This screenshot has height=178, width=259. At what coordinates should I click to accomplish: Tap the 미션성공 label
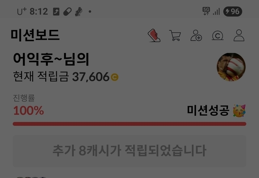click(208, 110)
